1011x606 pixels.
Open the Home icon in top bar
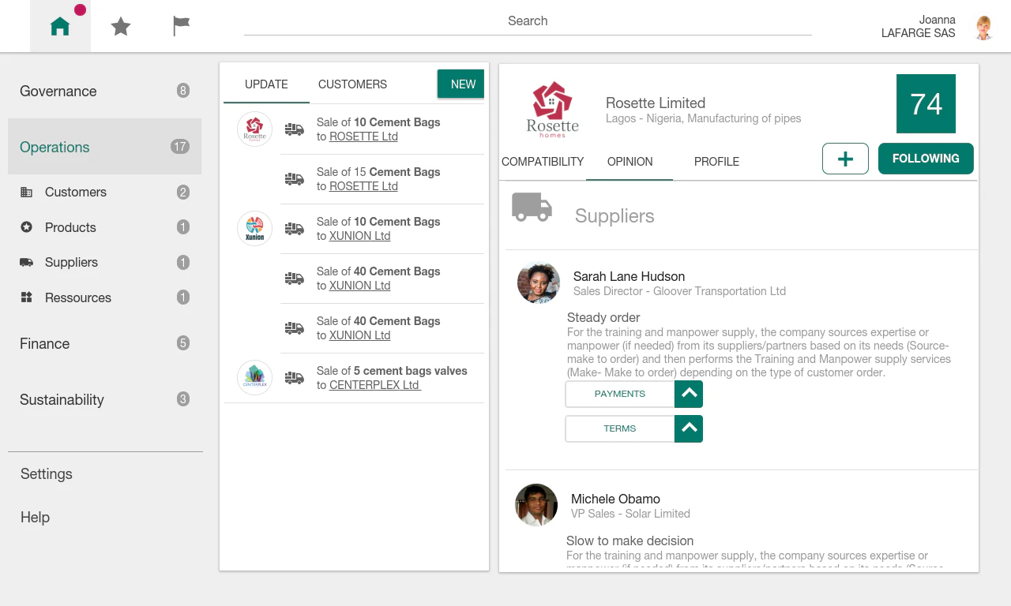[60, 27]
